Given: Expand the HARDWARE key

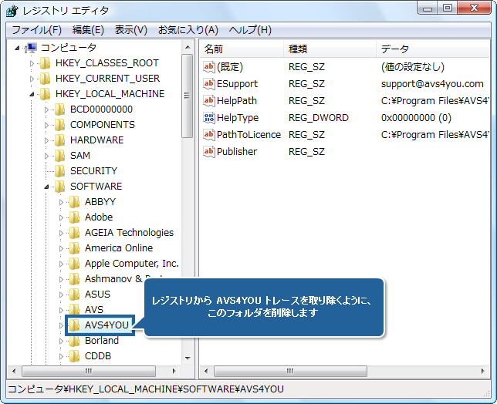Looking at the screenshot, I should (x=46, y=140).
